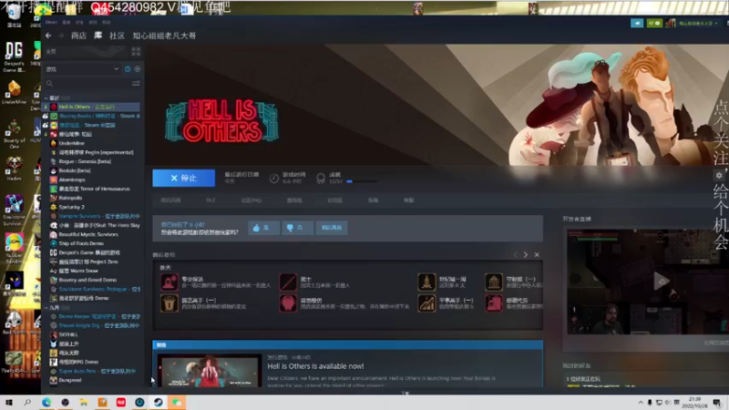This screenshot has height=410, width=729.
Task: Click the Steam forward navigation arrow
Action: click(x=61, y=36)
